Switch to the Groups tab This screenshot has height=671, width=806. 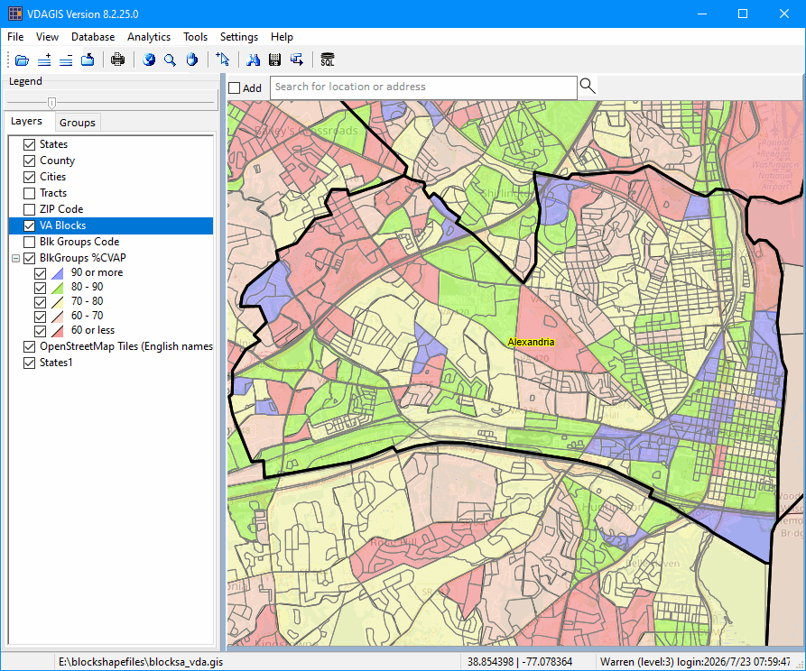pos(77,123)
